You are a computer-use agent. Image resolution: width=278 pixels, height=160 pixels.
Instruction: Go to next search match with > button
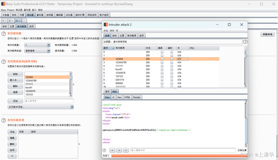click(126, 150)
